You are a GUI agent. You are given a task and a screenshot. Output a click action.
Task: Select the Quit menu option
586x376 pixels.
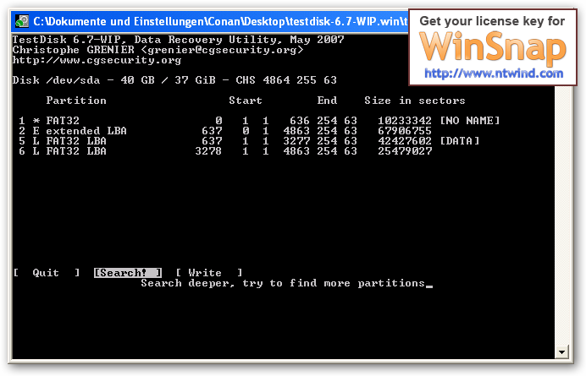pyautogui.click(x=46, y=273)
